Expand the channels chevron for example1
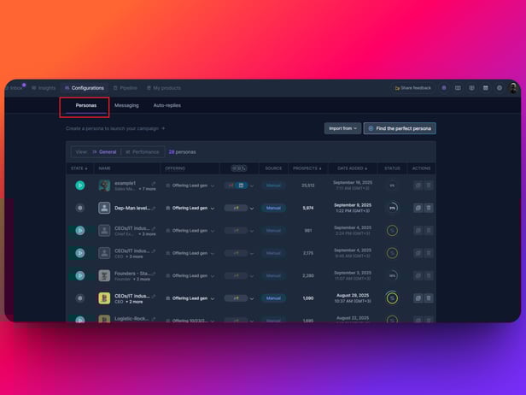 (252, 186)
